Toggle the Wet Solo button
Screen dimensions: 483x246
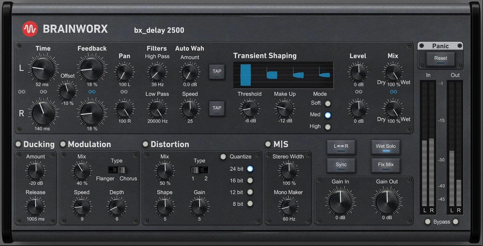[x=386, y=147]
